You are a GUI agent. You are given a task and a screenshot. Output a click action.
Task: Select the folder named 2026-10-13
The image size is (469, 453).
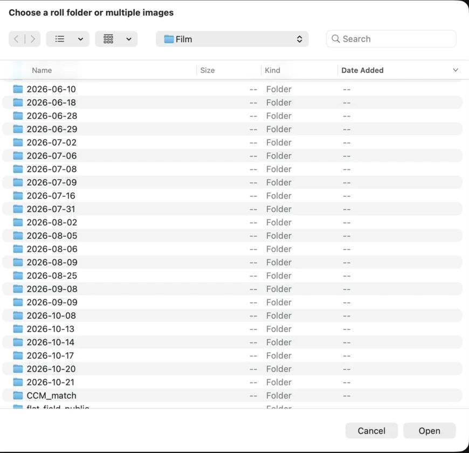[x=51, y=329]
